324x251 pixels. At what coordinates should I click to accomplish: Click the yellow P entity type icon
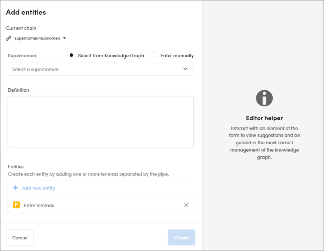[x=16, y=205]
